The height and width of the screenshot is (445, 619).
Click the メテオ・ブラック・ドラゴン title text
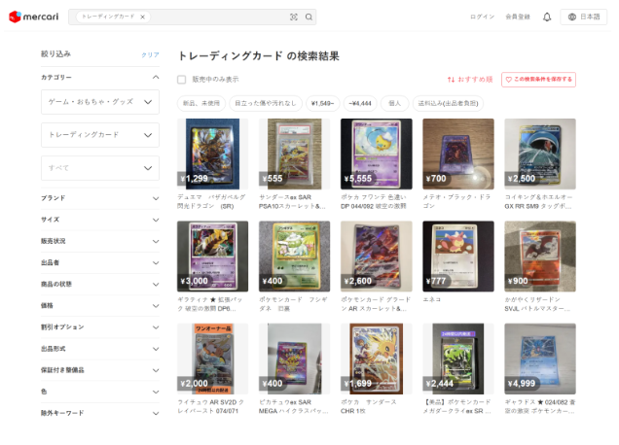(456, 201)
